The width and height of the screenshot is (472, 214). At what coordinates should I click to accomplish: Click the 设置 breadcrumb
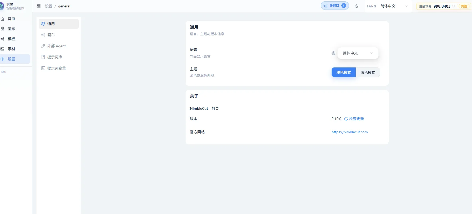coord(49,6)
